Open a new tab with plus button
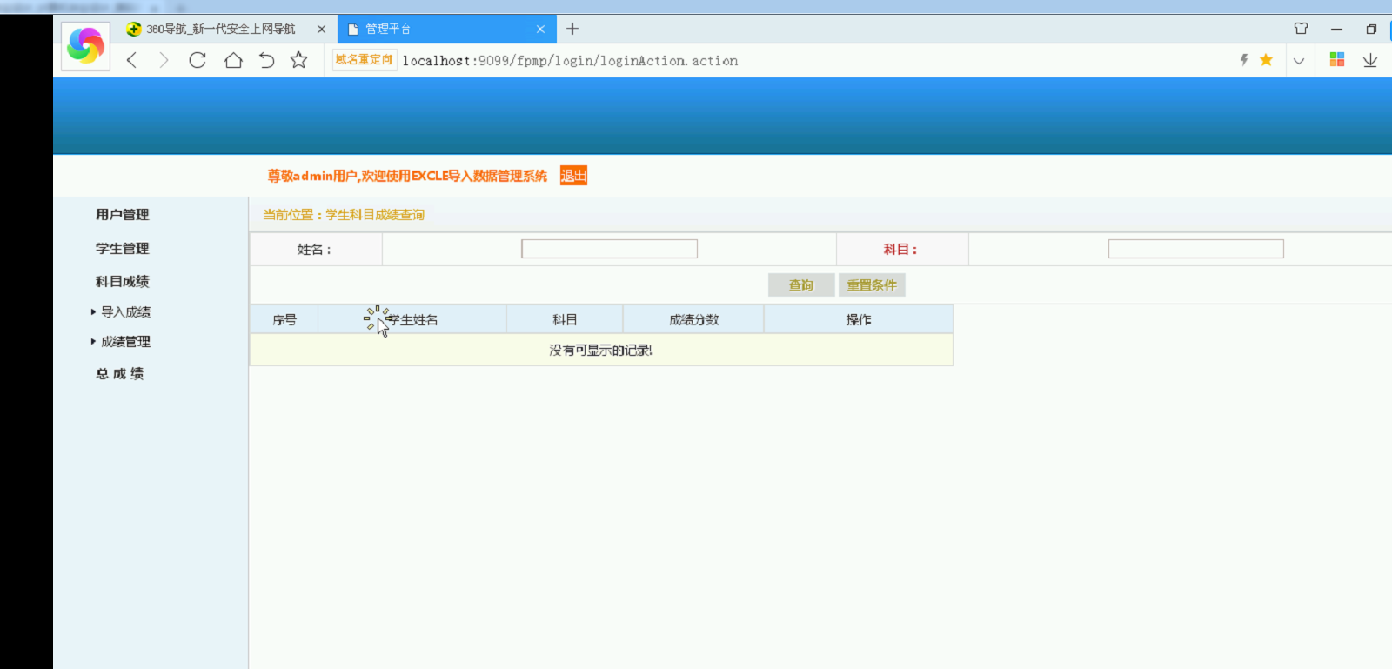Image resolution: width=1392 pixels, height=669 pixels. 572,29
